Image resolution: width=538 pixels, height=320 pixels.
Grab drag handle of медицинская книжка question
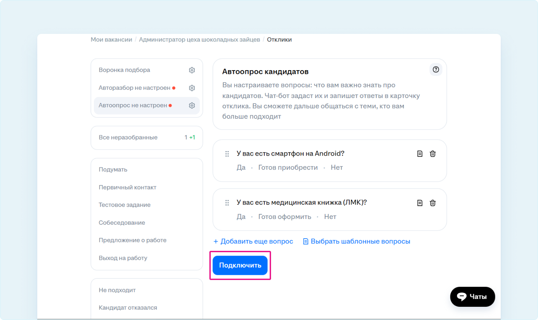click(x=227, y=203)
